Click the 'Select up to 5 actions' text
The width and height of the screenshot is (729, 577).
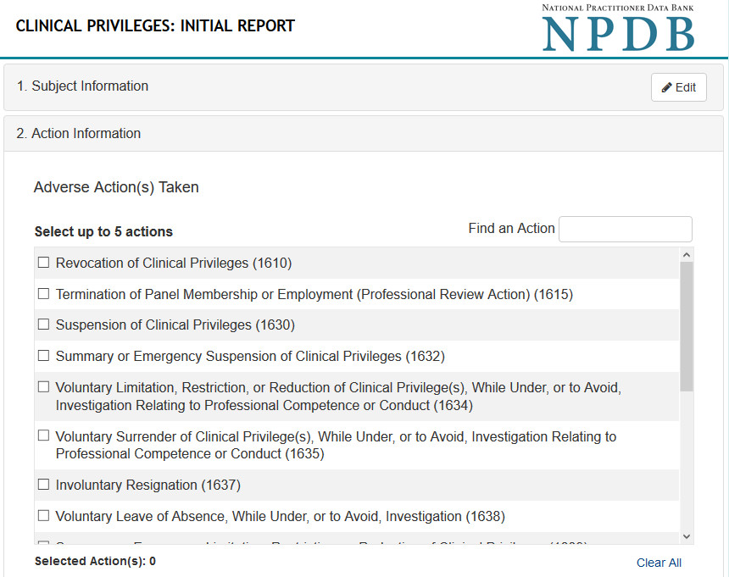point(103,231)
